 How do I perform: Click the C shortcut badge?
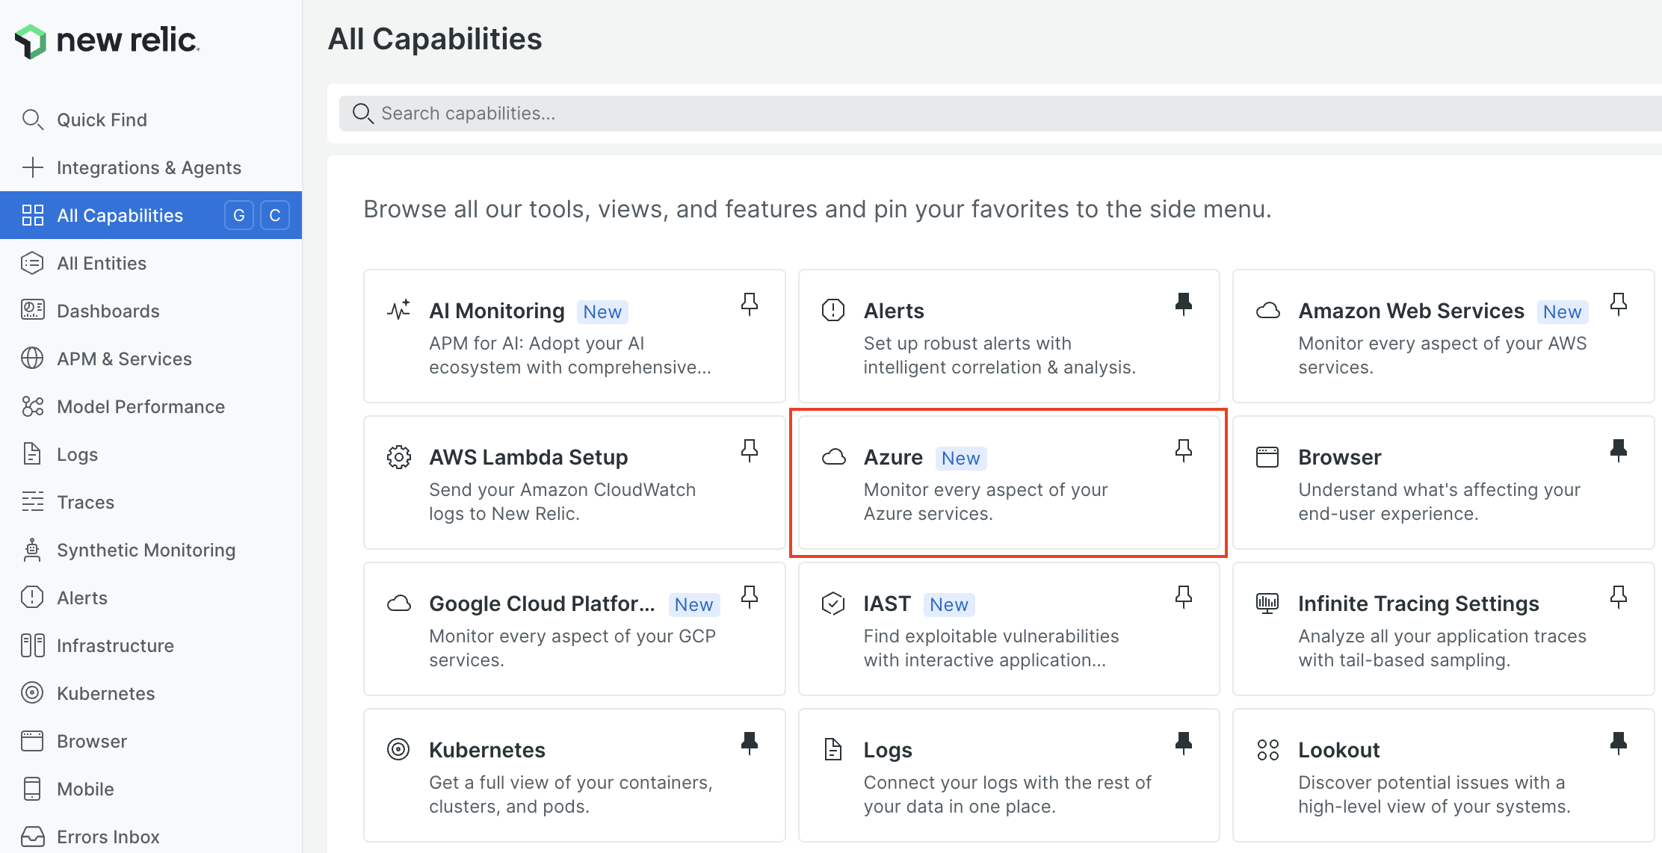[x=275, y=215]
